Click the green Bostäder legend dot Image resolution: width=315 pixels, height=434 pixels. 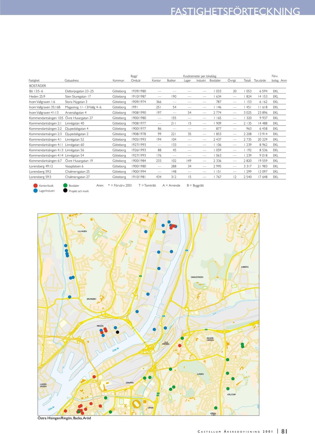click(x=65, y=185)
